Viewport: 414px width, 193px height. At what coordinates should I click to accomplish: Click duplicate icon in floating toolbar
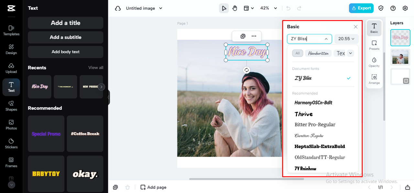243,36
